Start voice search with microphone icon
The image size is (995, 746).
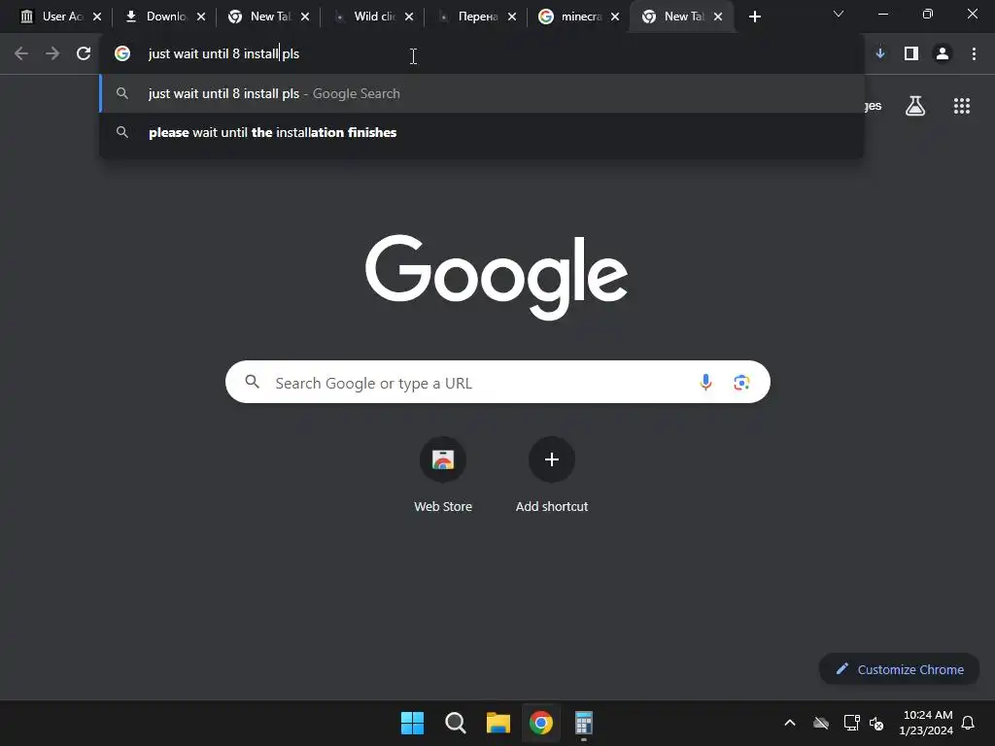point(705,383)
